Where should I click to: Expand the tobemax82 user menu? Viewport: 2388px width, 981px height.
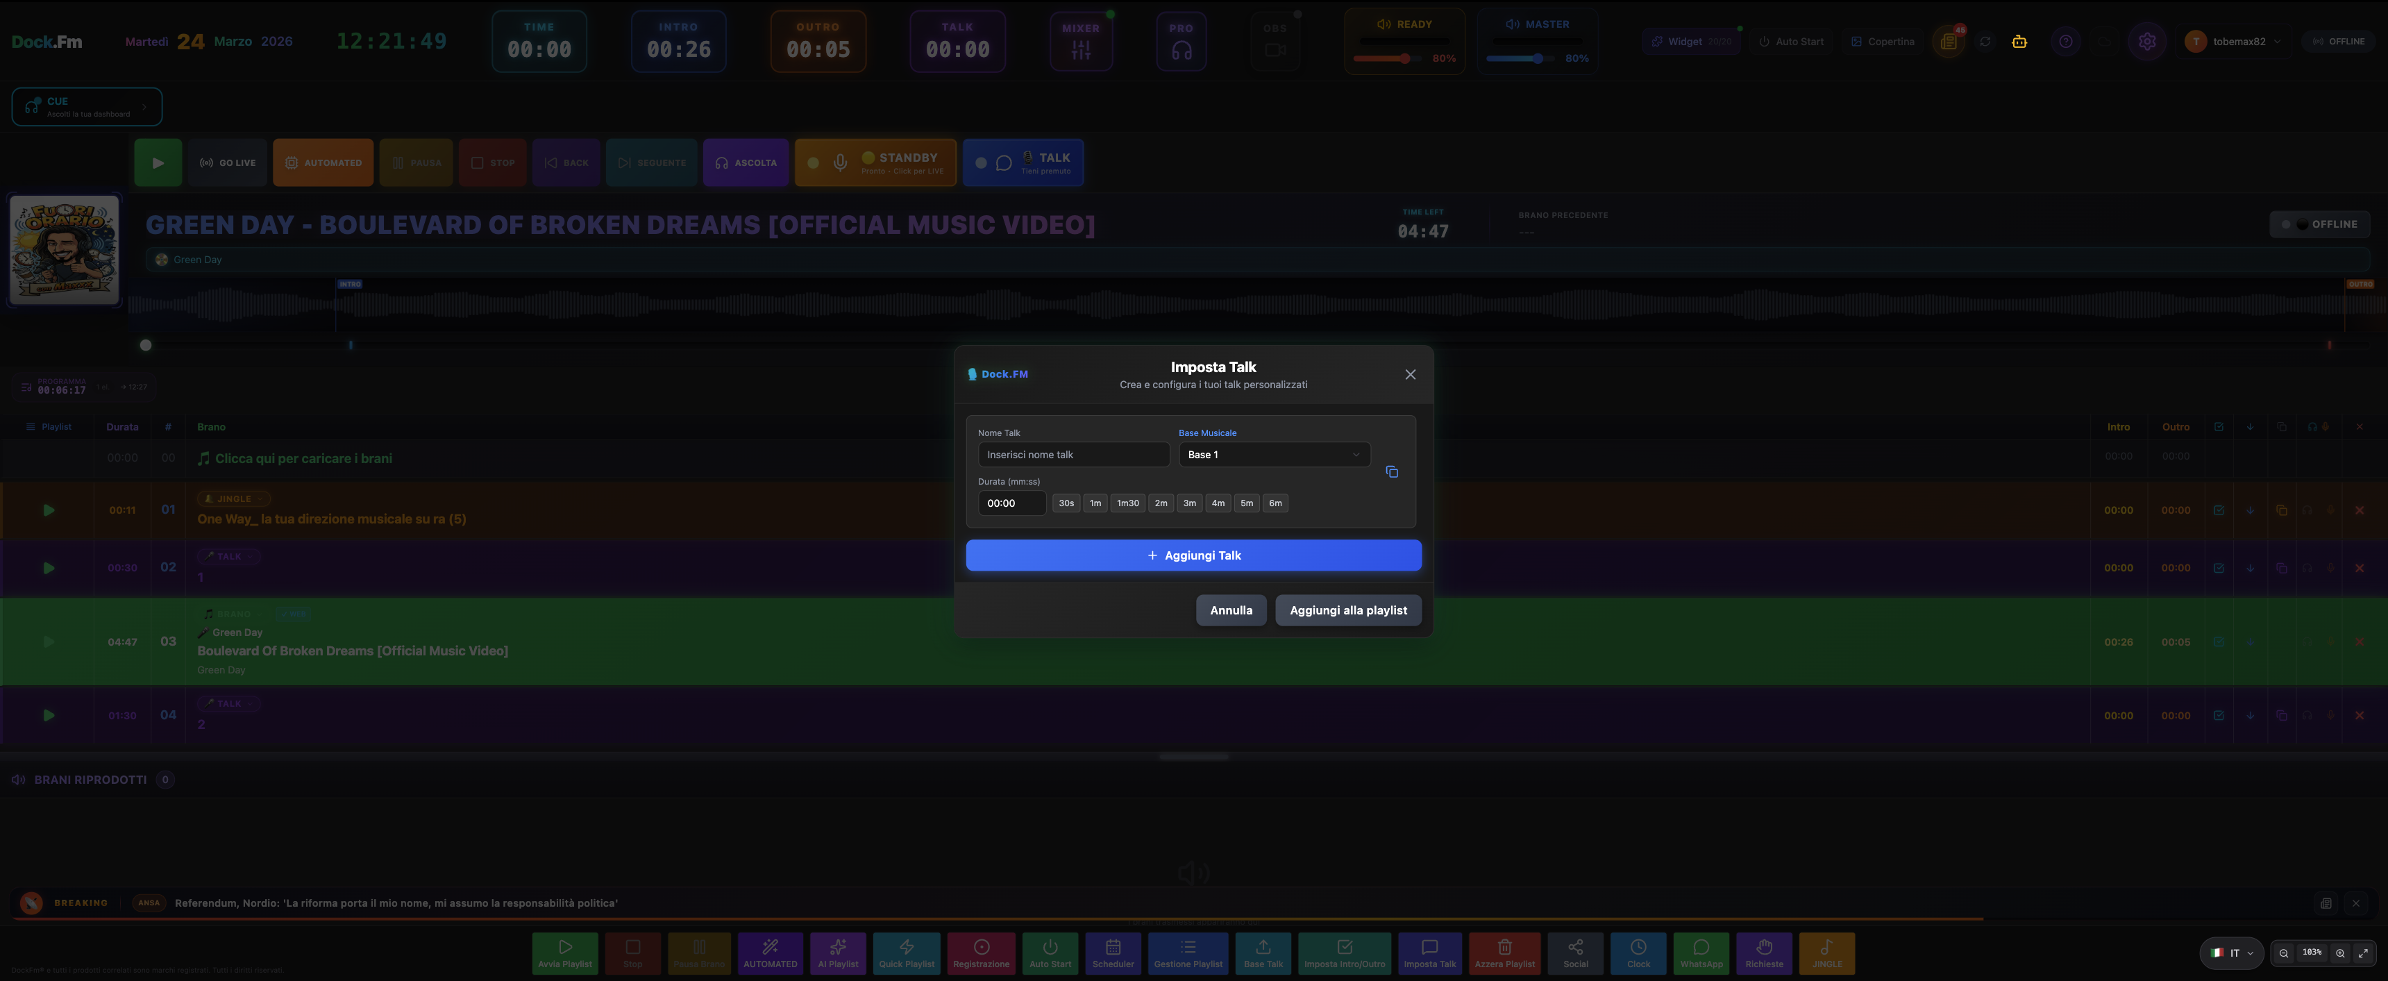pyautogui.click(x=2234, y=42)
